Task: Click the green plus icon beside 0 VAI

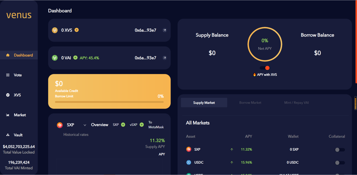Action: click(x=75, y=58)
